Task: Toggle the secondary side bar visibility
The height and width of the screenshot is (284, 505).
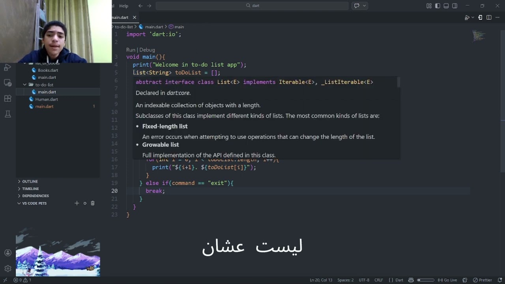Action: tap(455, 6)
